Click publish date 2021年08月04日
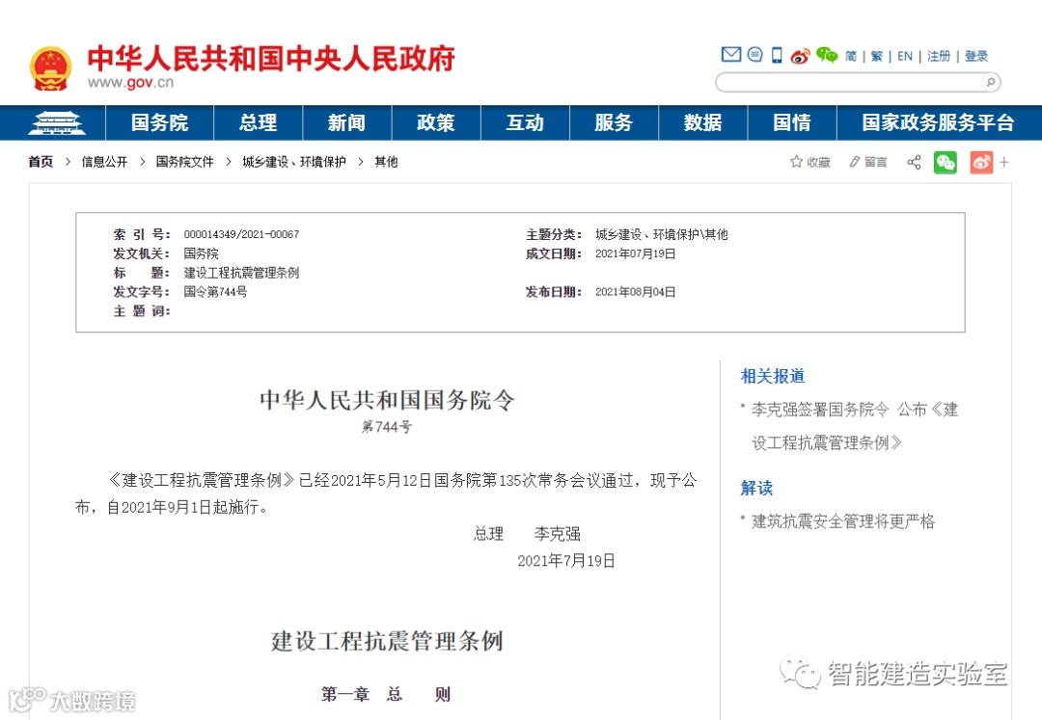The width and height of the screenshot is (1042, 720). [x=635, y=292]
